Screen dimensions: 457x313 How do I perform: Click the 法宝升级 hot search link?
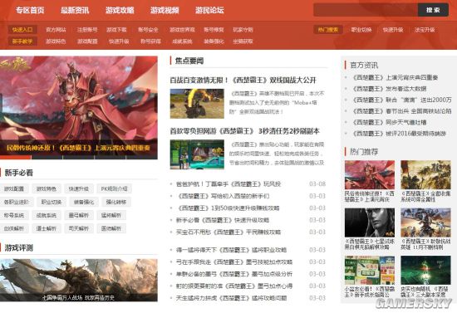point(425,30)
